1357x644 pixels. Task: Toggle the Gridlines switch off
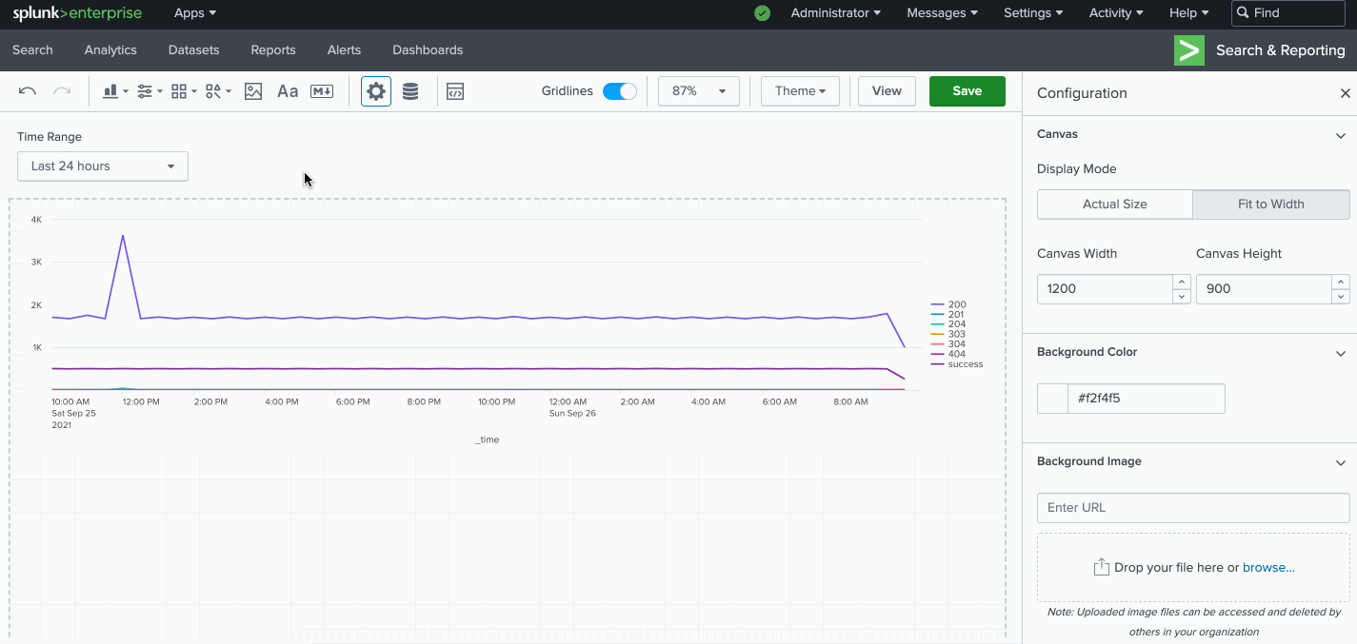click(619, 91)
